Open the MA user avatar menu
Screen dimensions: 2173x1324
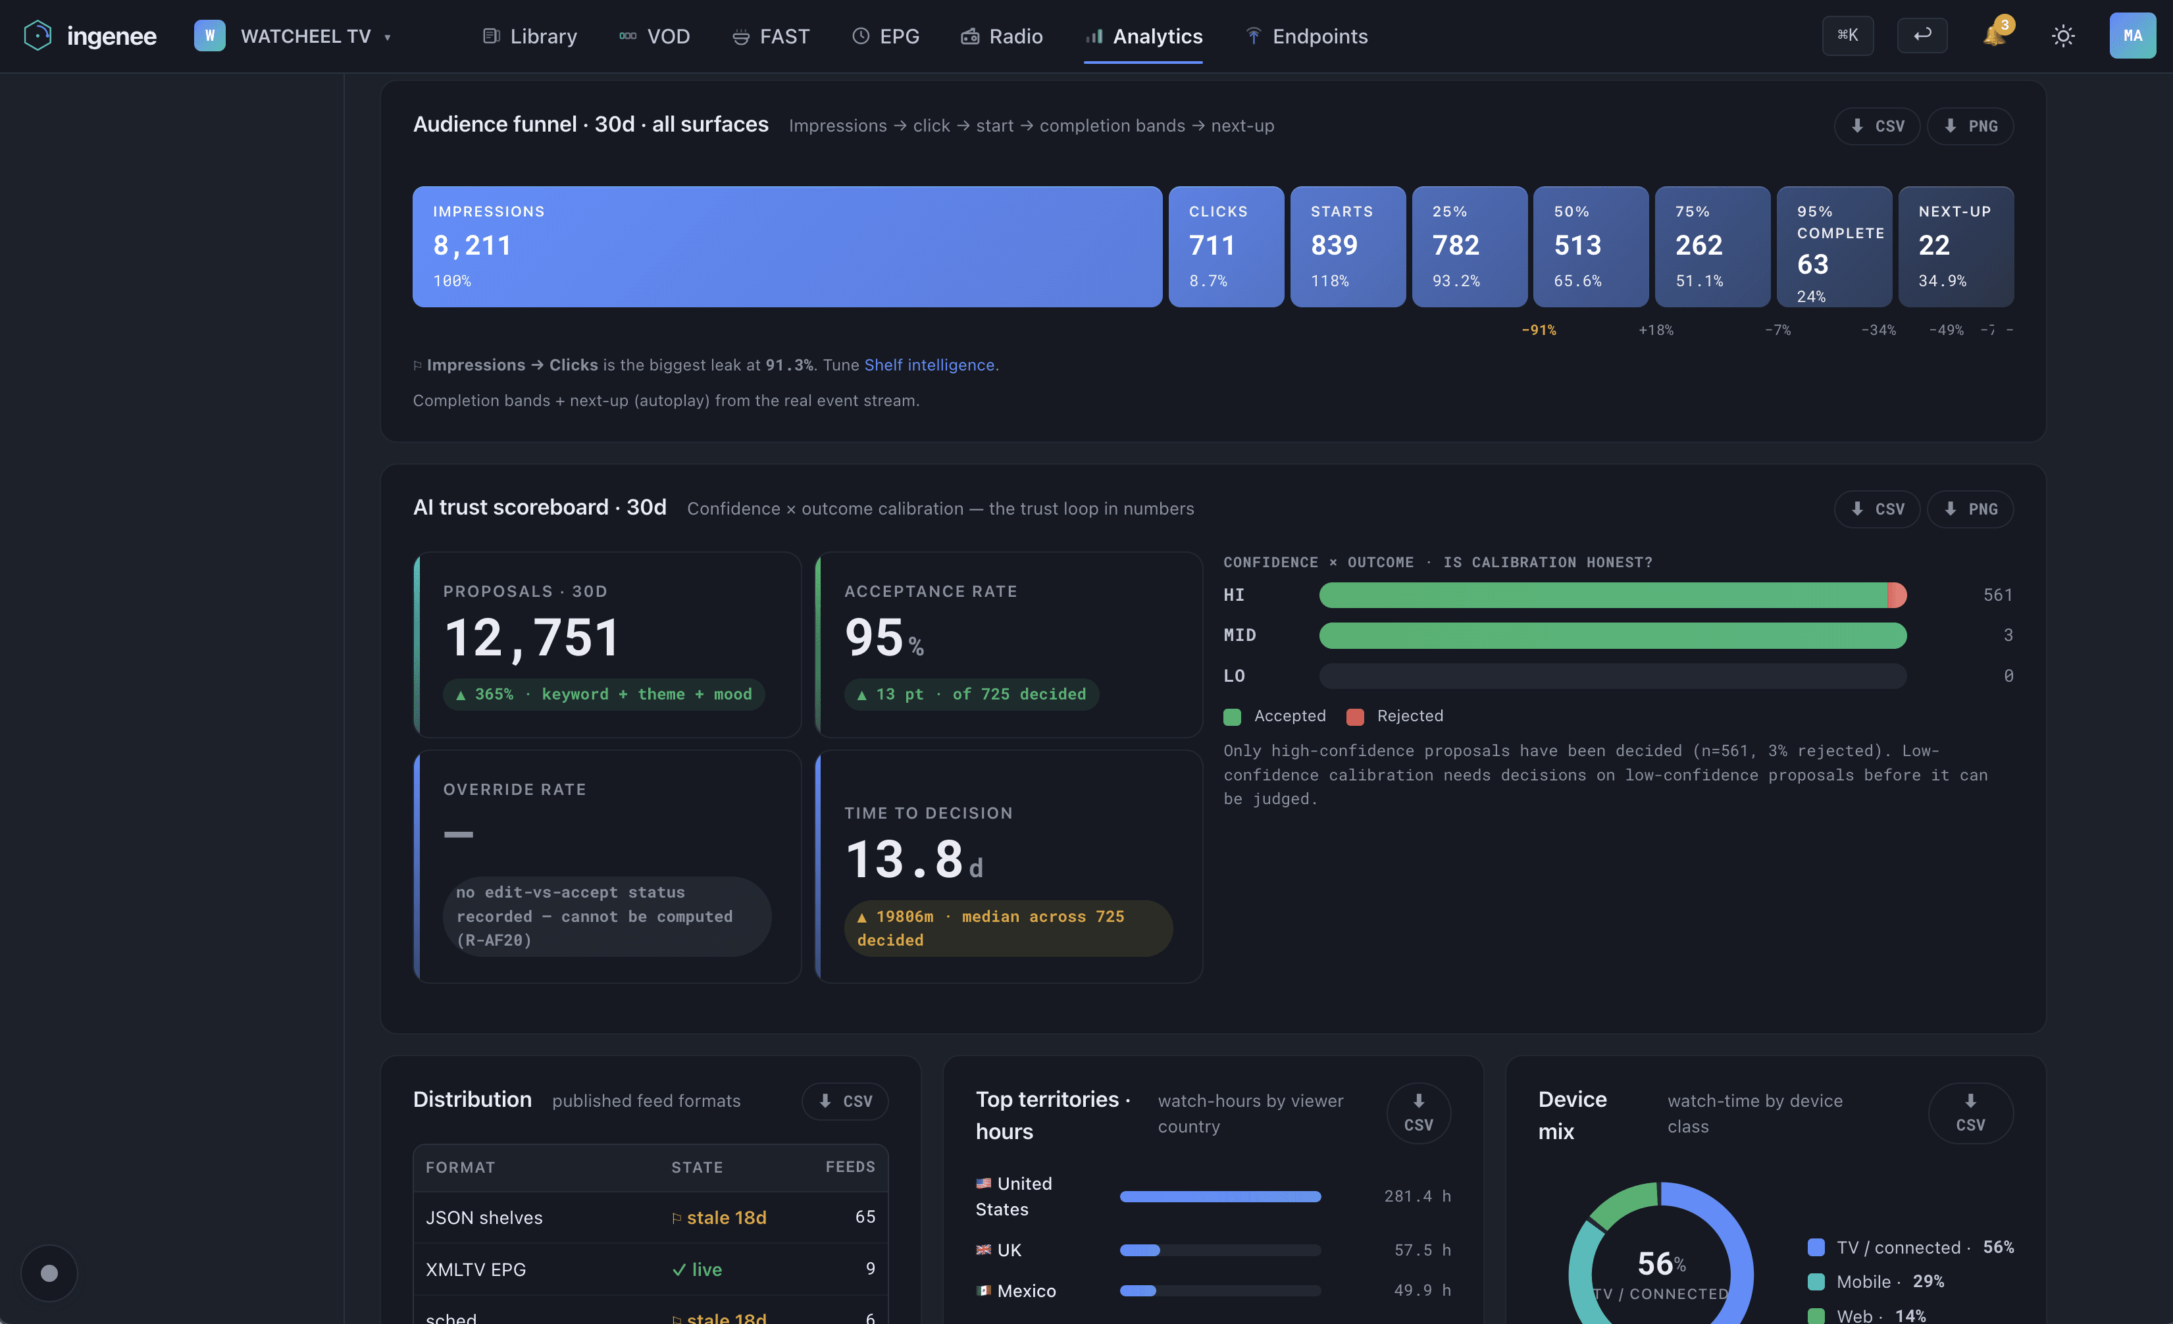(2132, 36)
